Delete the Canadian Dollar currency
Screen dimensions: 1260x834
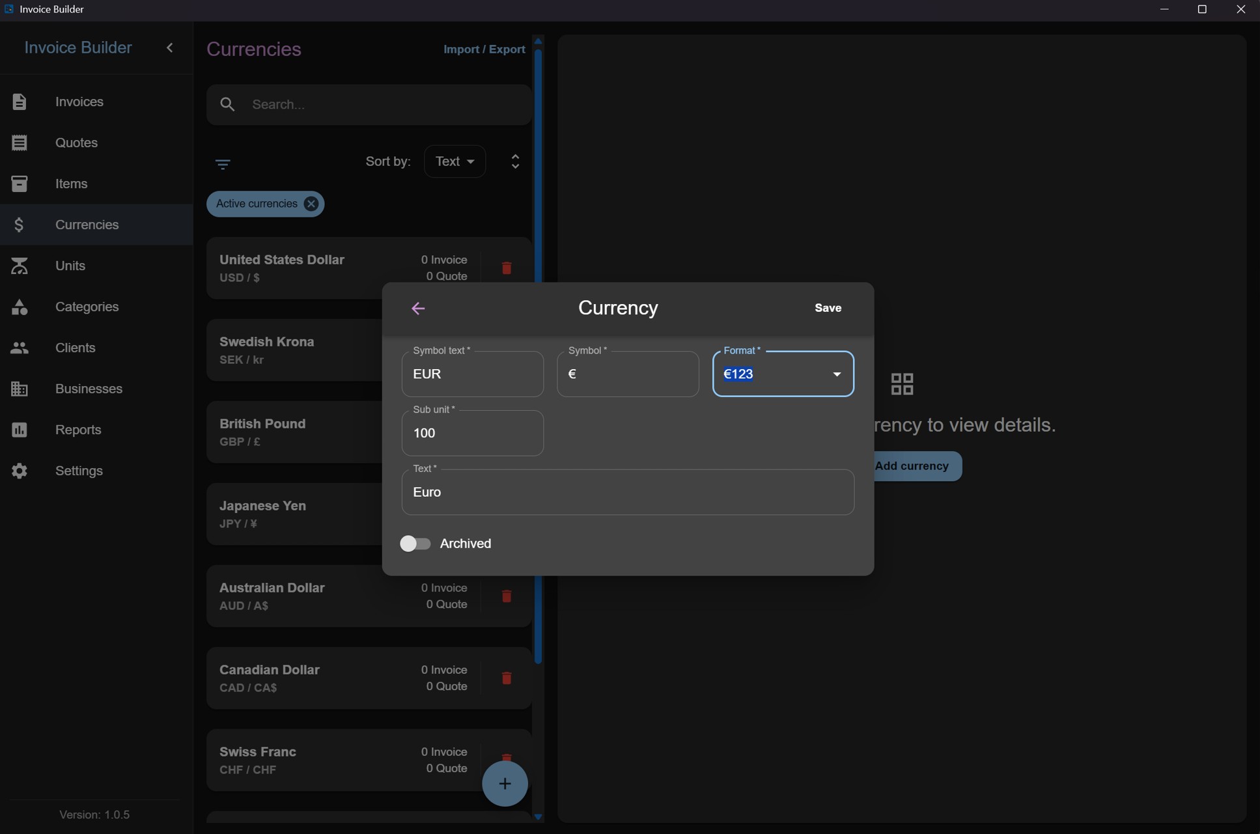click(x=507, y=678)
